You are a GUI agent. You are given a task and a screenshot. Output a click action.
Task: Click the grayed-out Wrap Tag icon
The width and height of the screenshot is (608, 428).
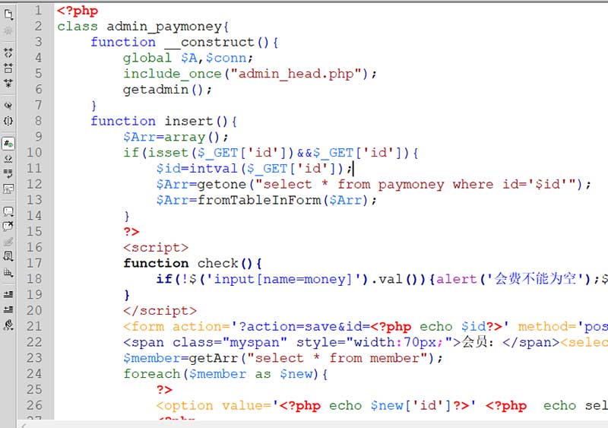(x=8, y=242)
